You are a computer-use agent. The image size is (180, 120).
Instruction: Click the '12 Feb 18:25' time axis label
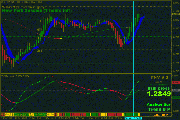pos(93,118)
